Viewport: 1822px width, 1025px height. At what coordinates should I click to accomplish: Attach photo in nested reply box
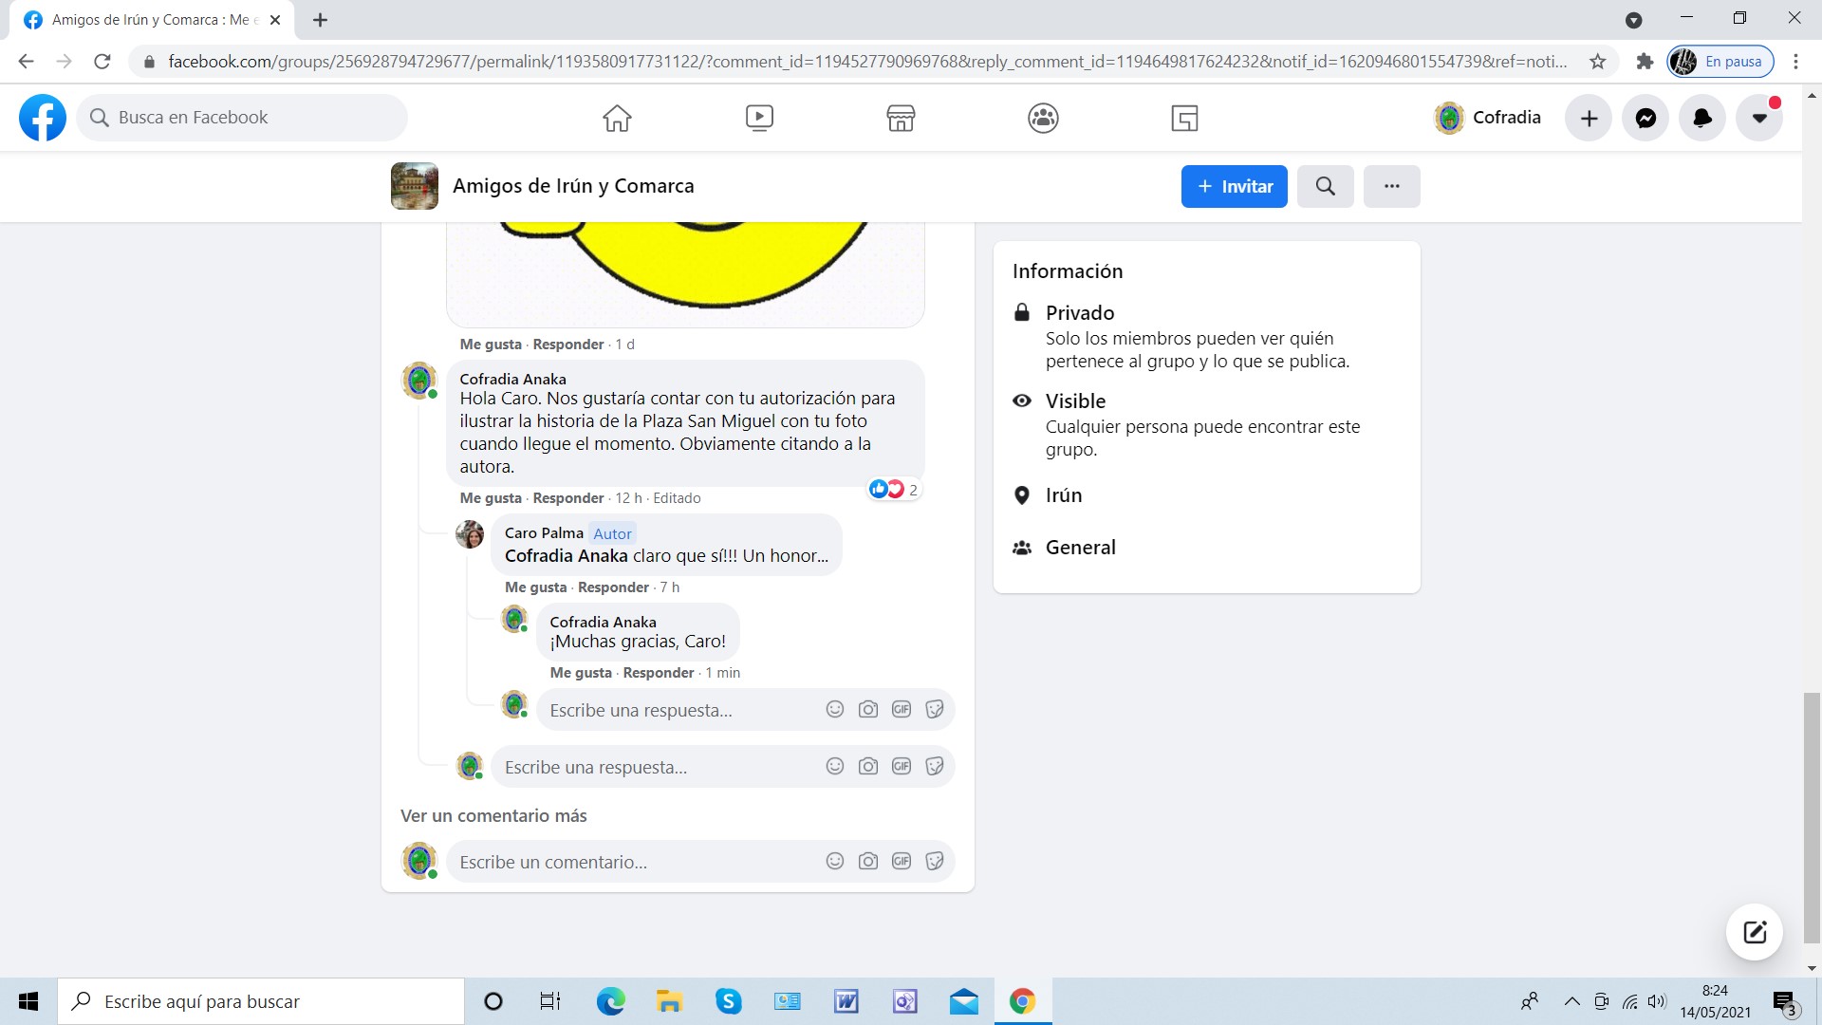[x=868, y=709]
